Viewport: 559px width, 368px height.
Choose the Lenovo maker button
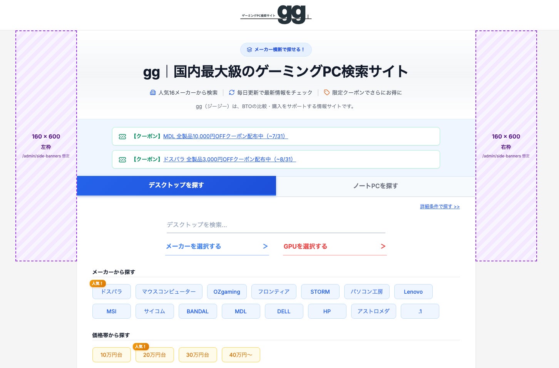pyautogui.click(x=413, y=292)
